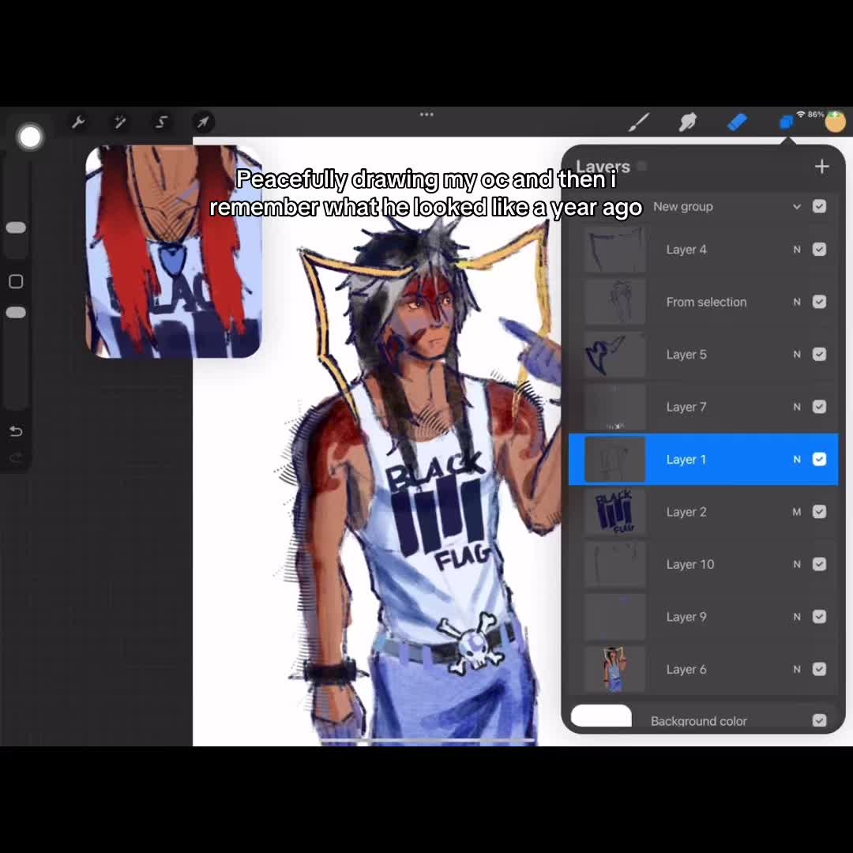Open the three-dot menu at top center
This screenshot has height=853, width=853.
click(426, 115)
